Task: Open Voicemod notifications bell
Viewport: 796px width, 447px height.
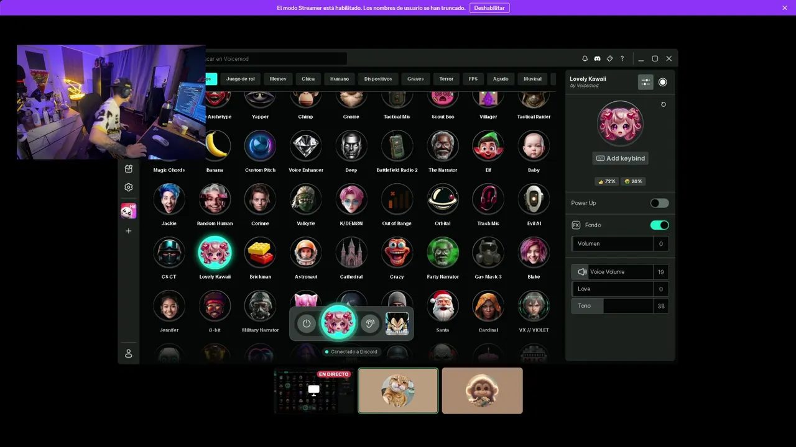Action: coord(585,58)
